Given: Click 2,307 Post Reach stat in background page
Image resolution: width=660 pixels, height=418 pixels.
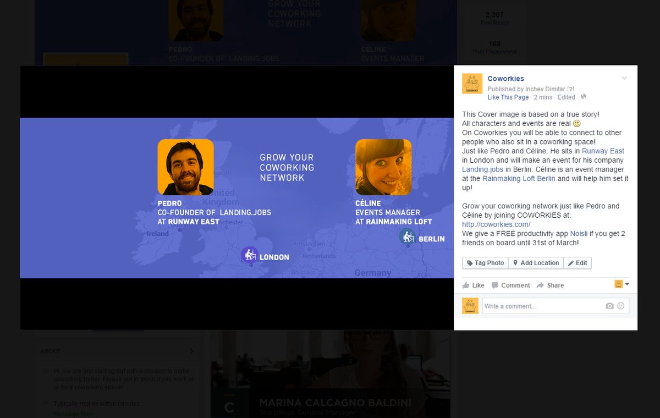Looking at the screenshot, I should 494,18.
